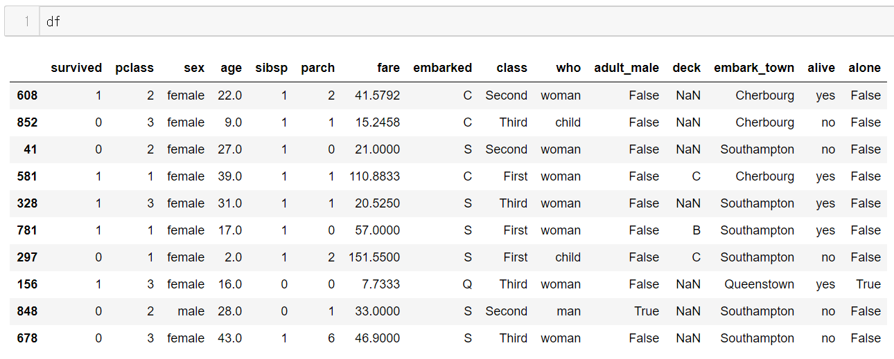Select the 'embarked' column header
Image resolution: width=894 pixels, height=359 pixels.
coord(442,68)
